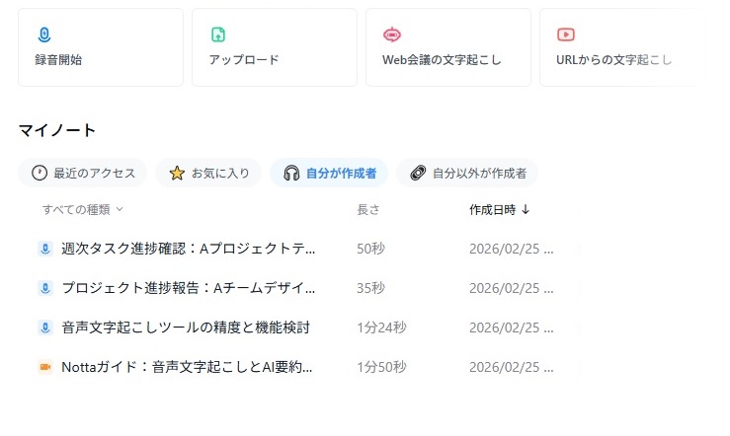Click the Web会議 bot icon
Screen dimensions: 730x436
[x=392, y=35]
